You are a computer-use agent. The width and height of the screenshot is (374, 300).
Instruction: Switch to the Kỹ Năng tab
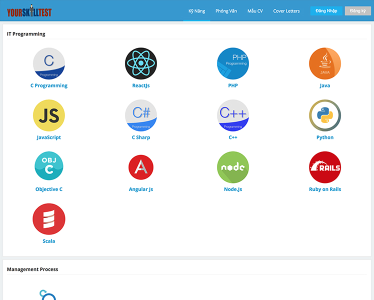point(196,11)
